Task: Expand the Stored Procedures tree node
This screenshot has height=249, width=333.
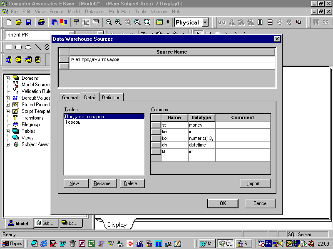Action: click(x=7, y=105)
